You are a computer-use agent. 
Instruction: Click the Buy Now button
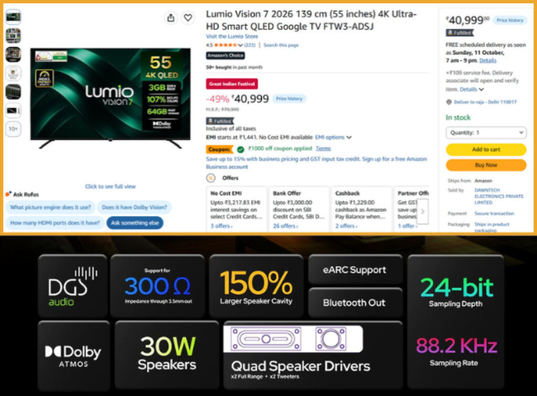coord(486,165)
